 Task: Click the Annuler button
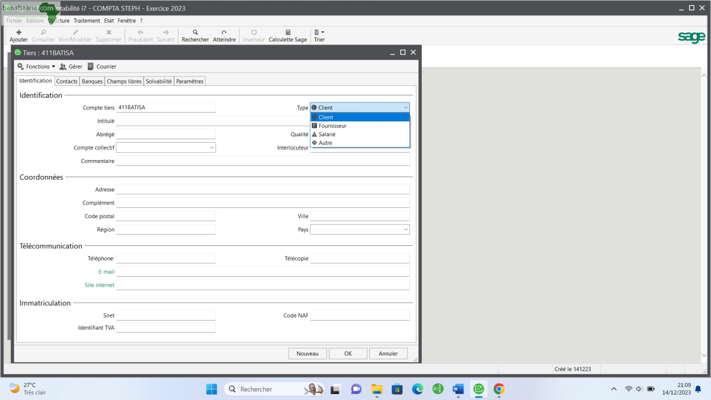(388, 353)
